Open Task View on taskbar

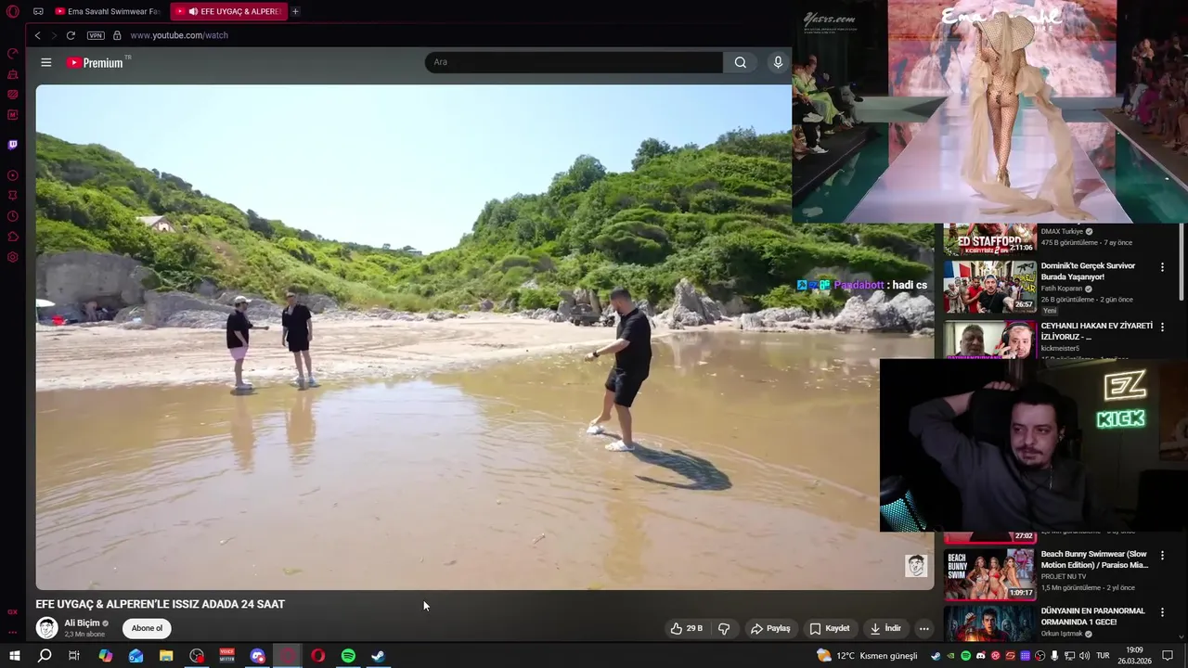click(x=74, y=656)
